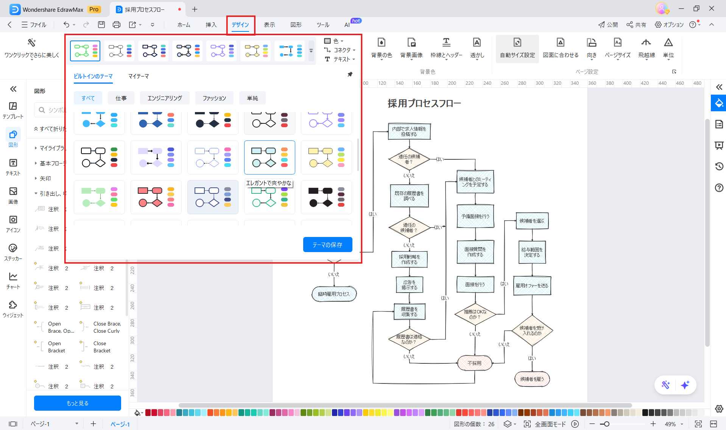Click the settings gear at bottom right

coord(719,409)
